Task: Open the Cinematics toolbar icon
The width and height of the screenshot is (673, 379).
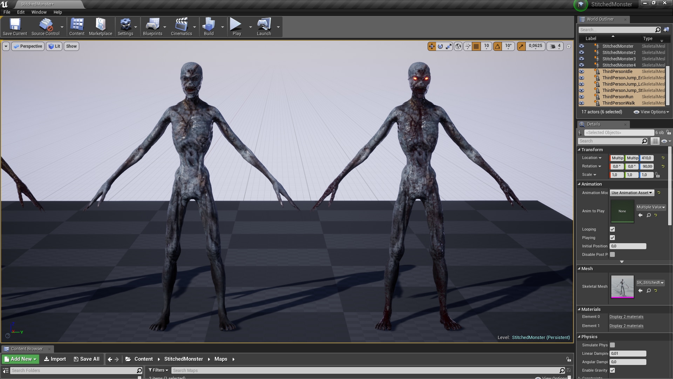Action: [181, 27]
